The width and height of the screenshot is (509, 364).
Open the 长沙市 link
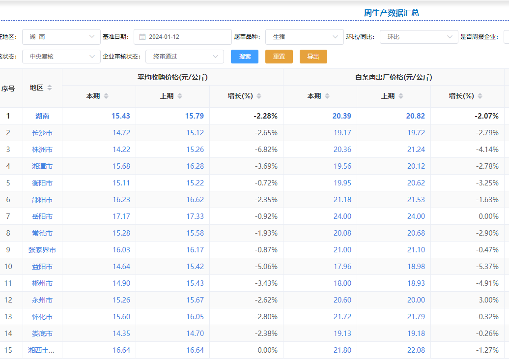tap(42, 133)
